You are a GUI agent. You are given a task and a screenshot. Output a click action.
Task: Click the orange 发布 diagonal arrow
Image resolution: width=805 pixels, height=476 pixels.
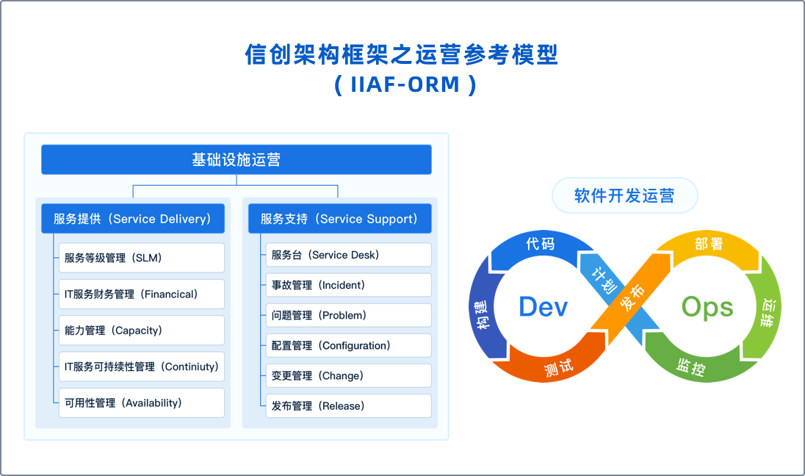tap(632, 296)
